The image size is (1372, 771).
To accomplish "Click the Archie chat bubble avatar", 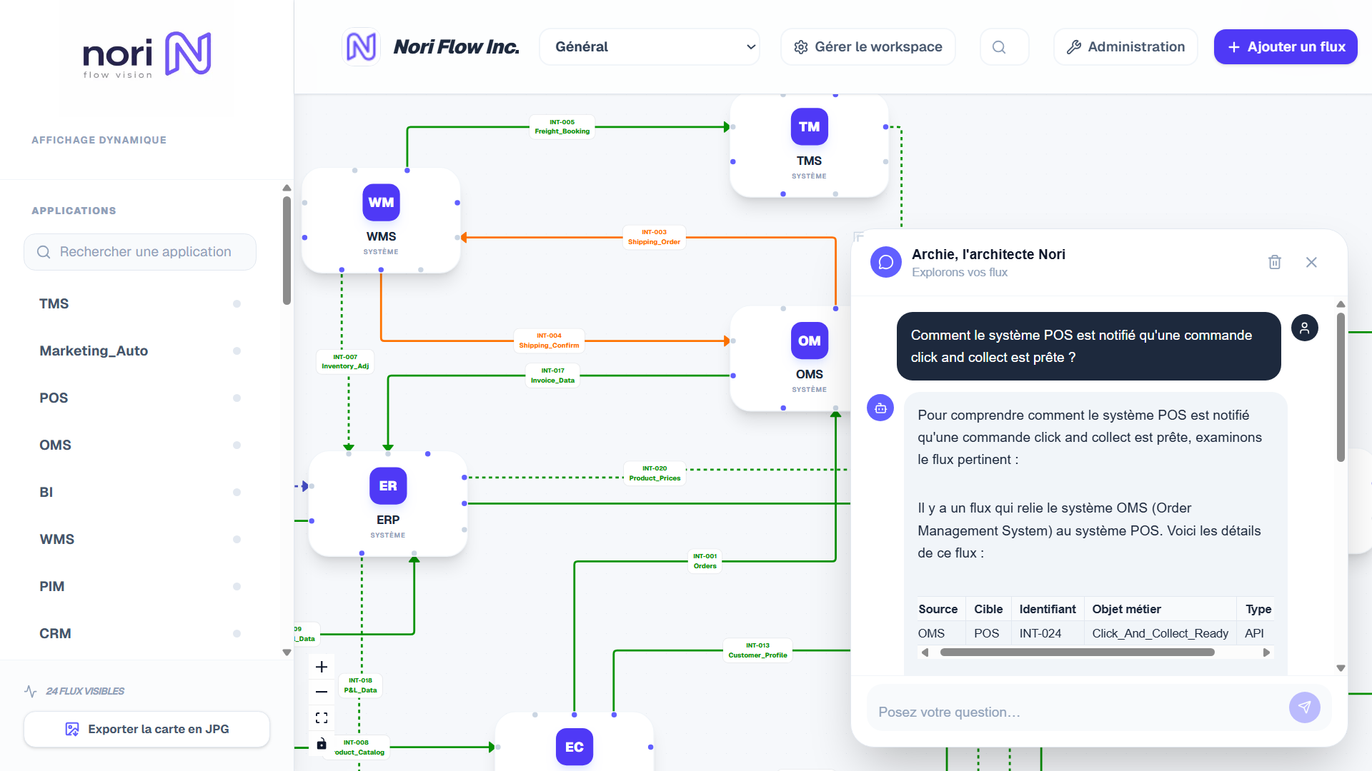I will 885,262.
